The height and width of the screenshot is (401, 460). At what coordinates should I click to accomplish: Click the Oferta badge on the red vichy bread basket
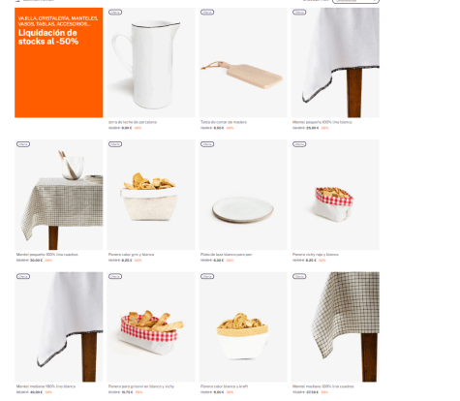pyautogui.click(x=299, y=144)
